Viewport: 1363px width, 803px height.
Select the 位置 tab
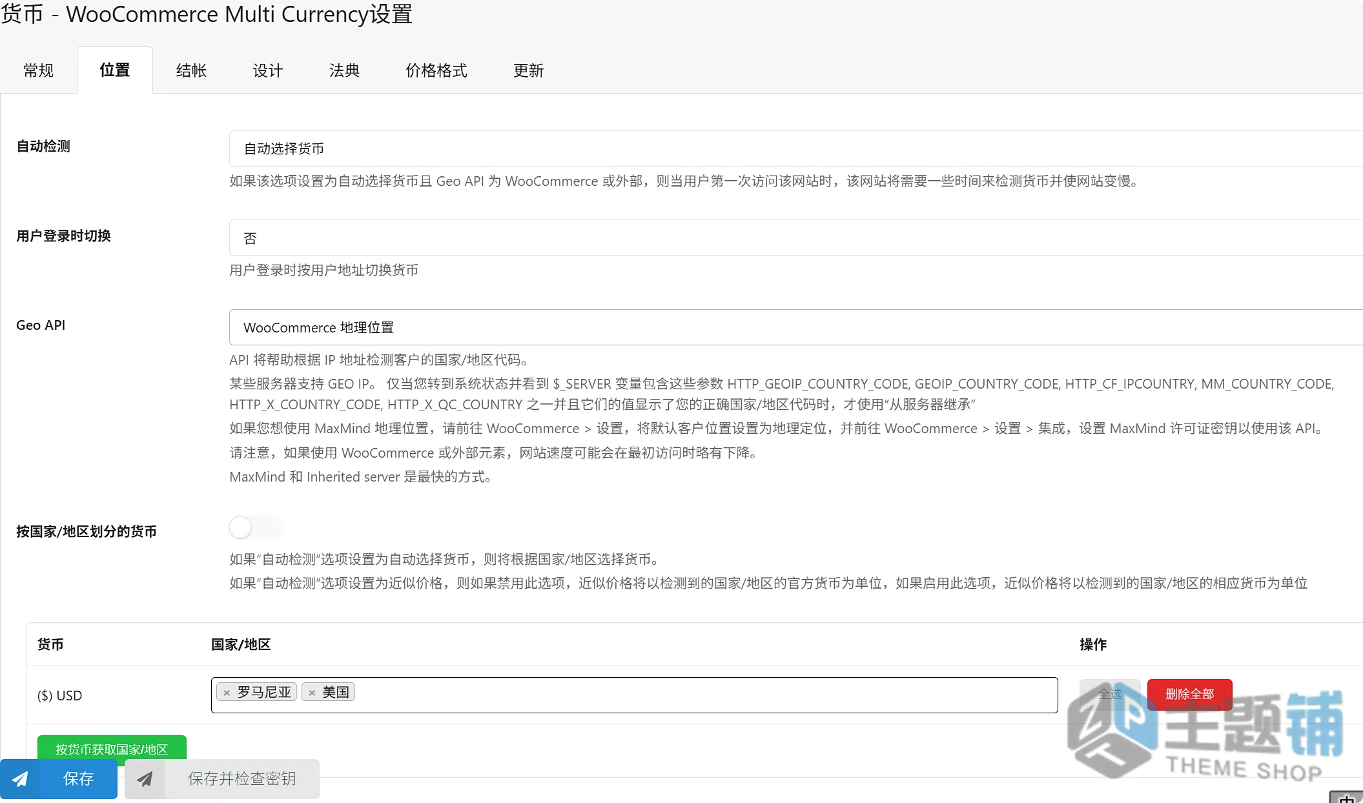[x=115, y=70]
